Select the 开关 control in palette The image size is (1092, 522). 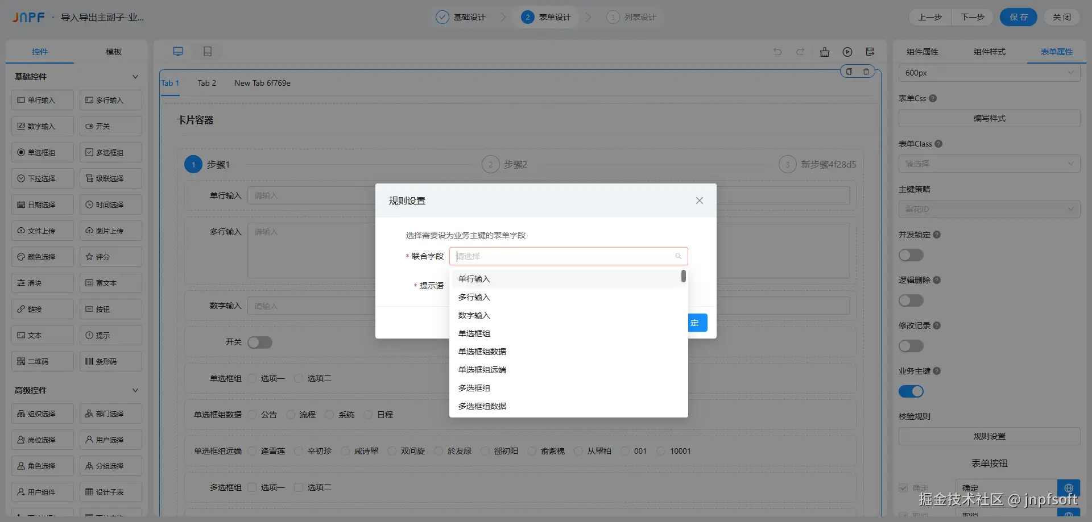coord(111,126)
